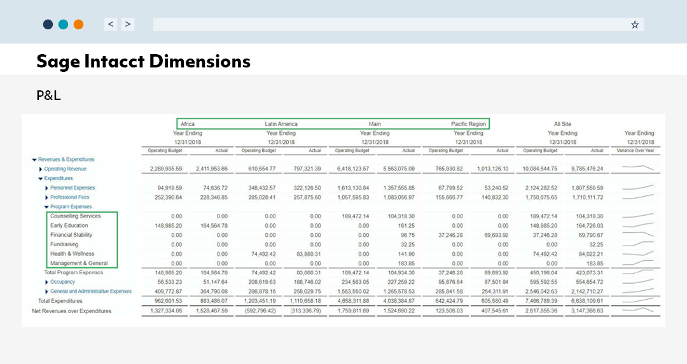Image resolution: width=687 pixels, height=364 pixels.
Task: Select the Financial Stability row label
Action: (x=71, y=235)
